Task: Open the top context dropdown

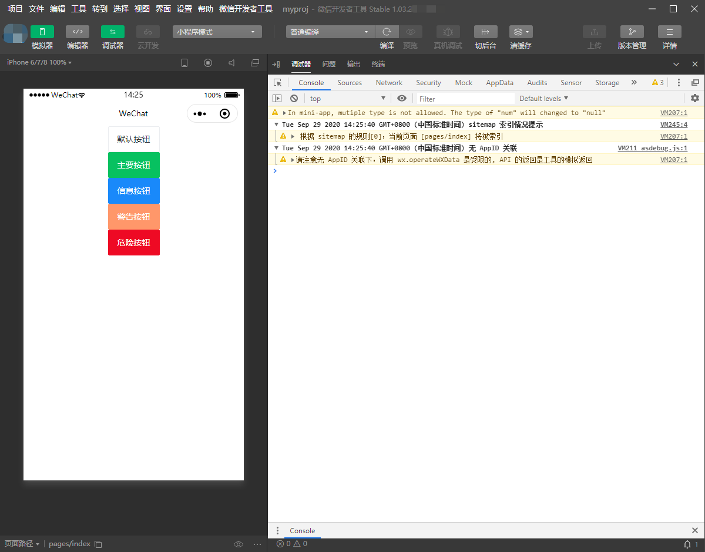Action: click(348, 99)
